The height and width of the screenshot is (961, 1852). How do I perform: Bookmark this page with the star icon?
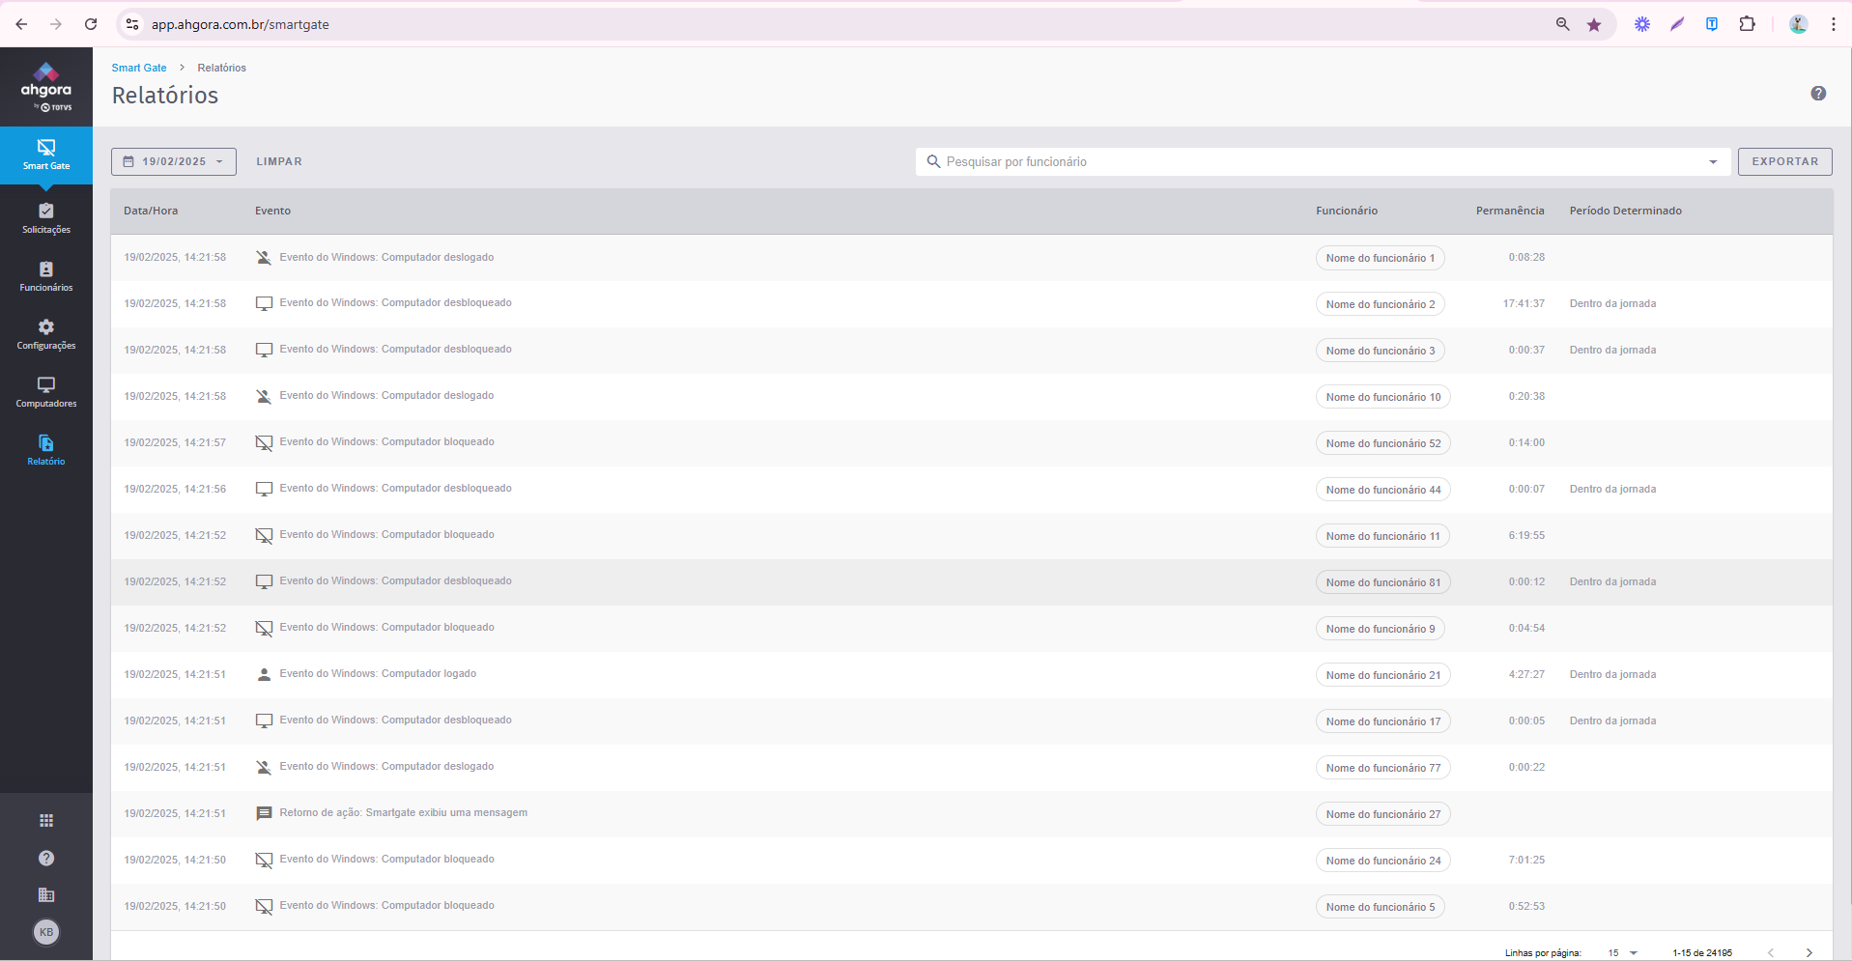tap(1594, 25)
